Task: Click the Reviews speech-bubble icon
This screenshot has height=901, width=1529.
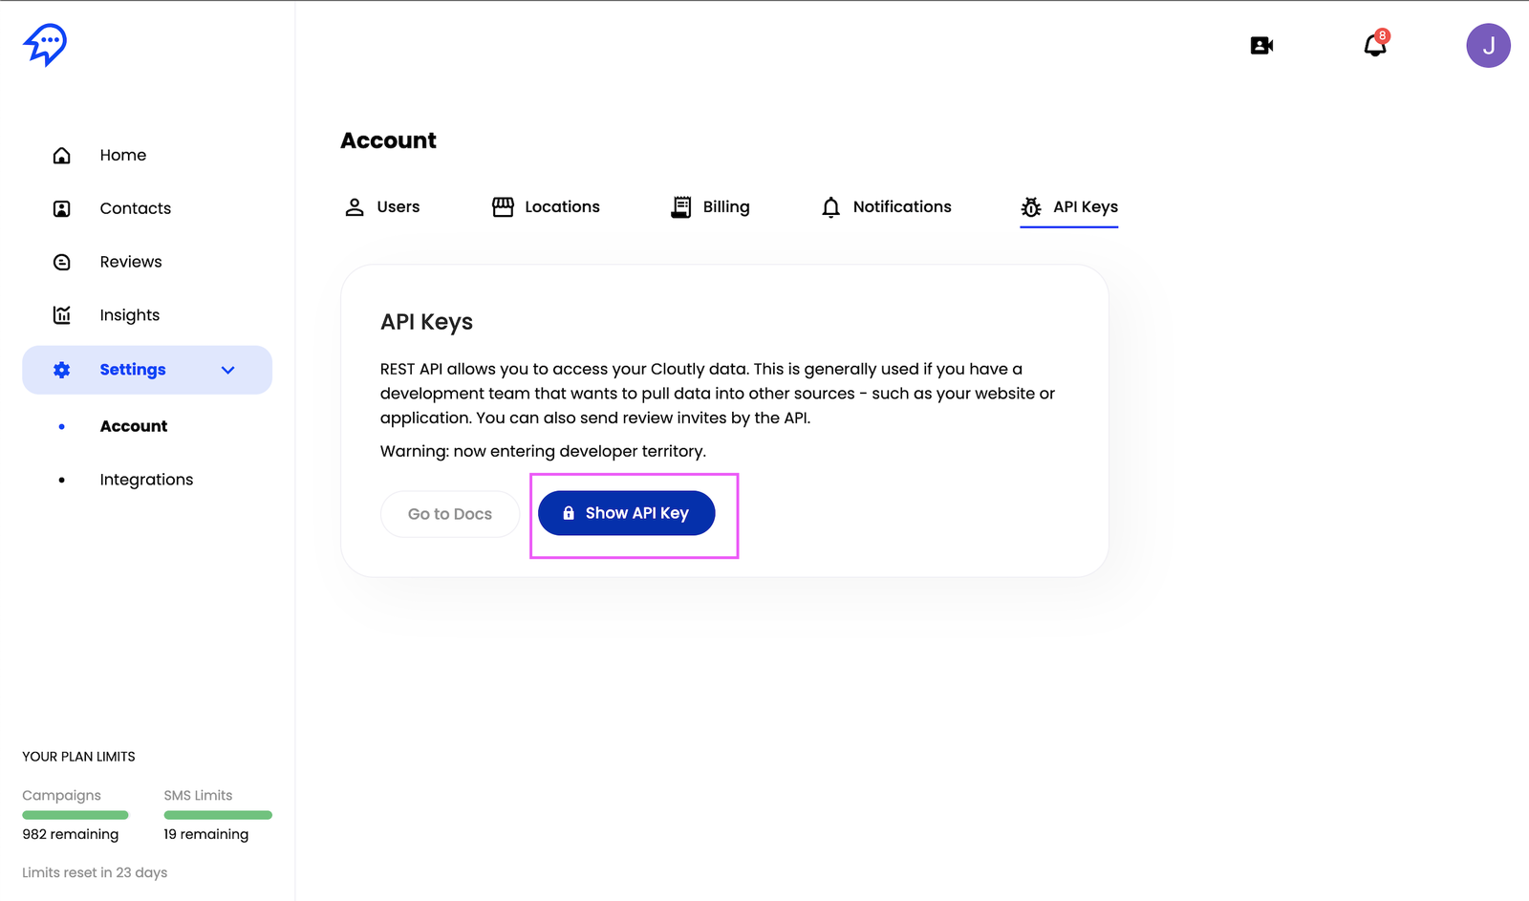Action: pyautogui.click(x=61, y=262)
